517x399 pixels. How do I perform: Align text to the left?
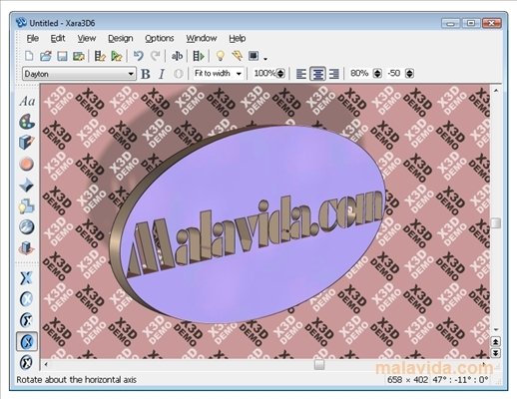coord(301,74)
